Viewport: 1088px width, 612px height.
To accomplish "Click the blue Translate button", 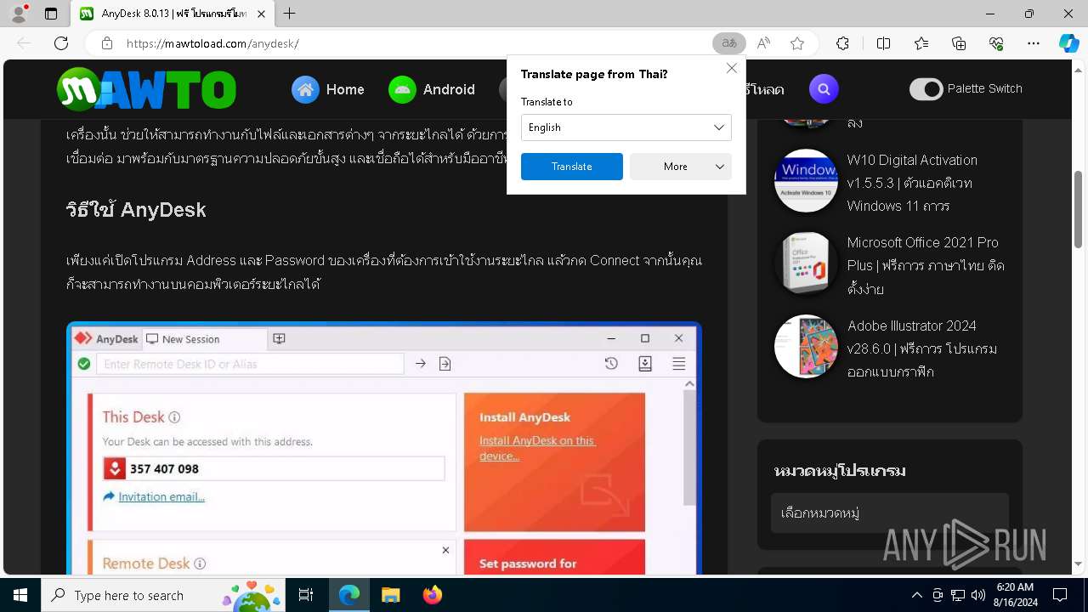I will pos(571,167).
